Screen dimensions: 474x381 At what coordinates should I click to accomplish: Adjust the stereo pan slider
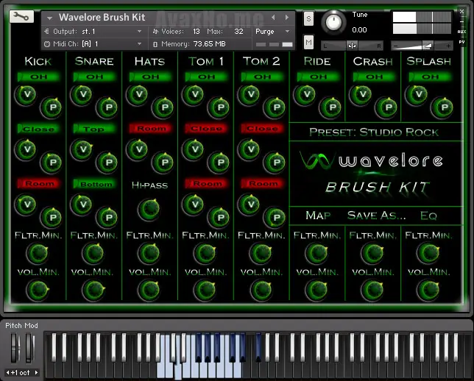[352, 46]
